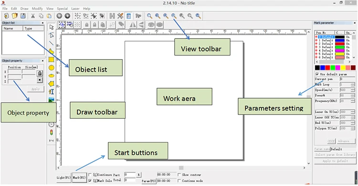Open the File menu
Screen dimensions: 358x186
(x=5, y=9)
